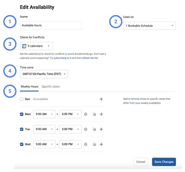185x172 pixels.
Task: Switch to the Specific dates tab
Action: coord(51,86)
